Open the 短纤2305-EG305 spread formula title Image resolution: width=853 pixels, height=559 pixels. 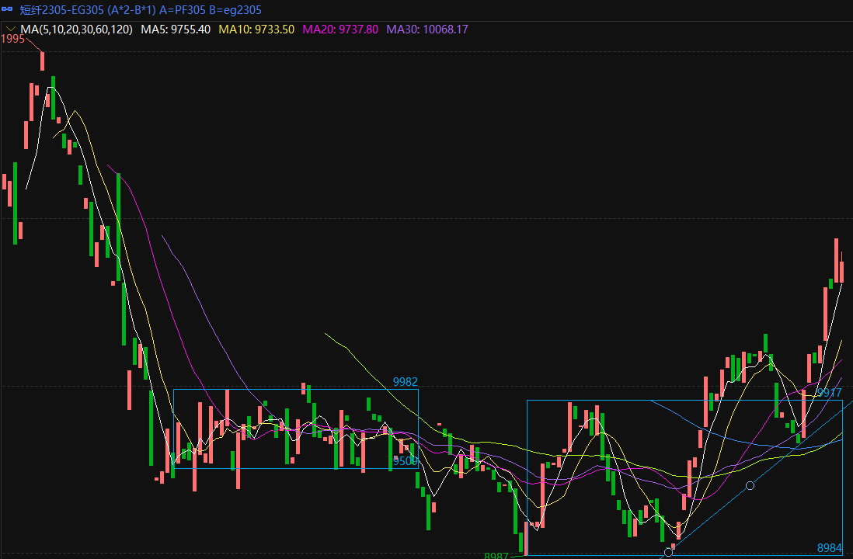pyautogui.click(x=141, y=10)
